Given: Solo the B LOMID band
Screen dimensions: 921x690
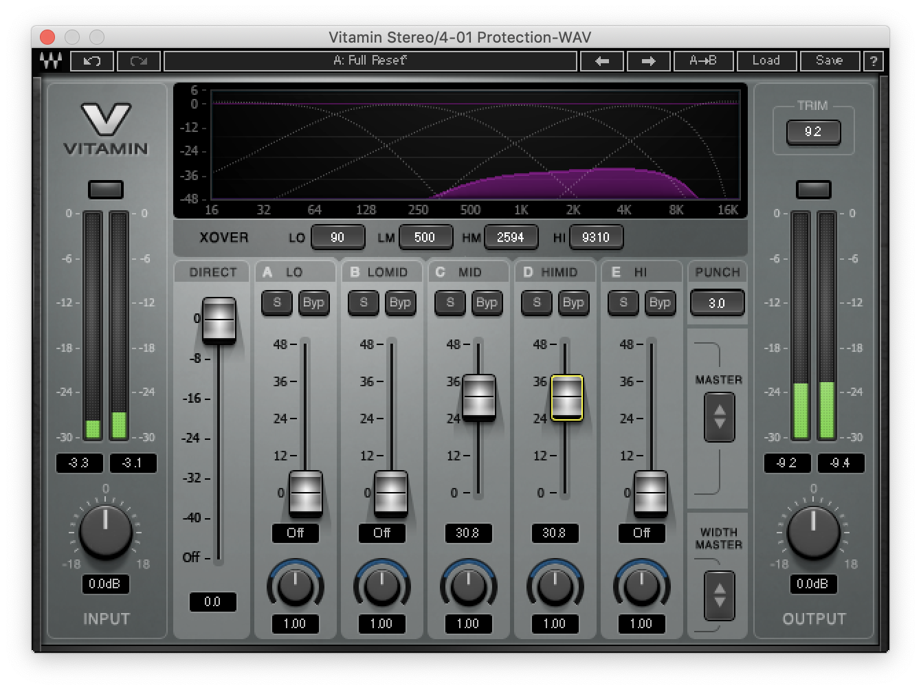Looking at the screenshot, I should click(x=364, y=302).
